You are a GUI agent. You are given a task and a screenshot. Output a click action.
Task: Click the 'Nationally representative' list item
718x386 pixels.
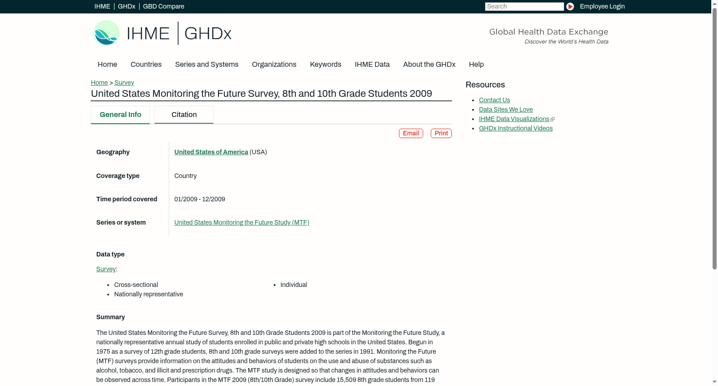(x=149, y=294)
